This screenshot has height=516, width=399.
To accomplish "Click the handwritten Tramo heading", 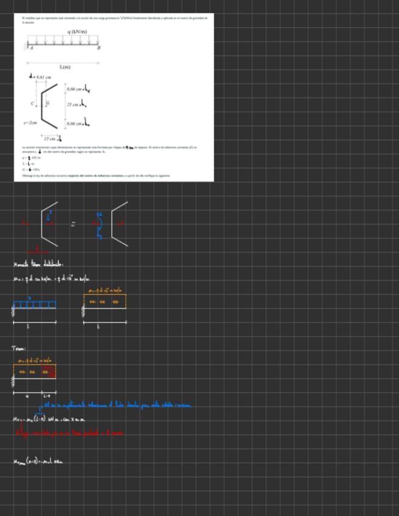I will coord(19,349).
